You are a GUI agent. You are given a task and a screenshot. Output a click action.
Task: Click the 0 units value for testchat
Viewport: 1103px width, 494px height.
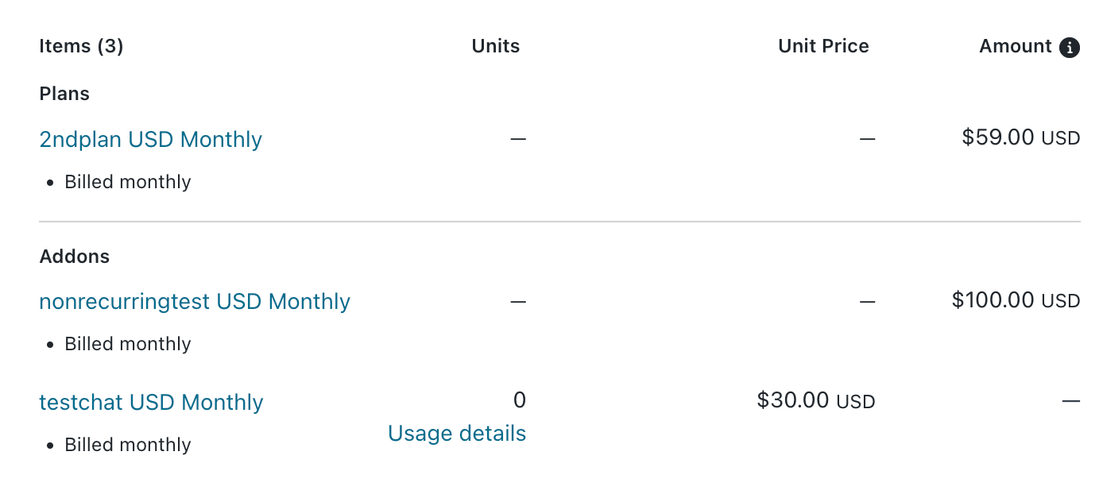pos(520,400)
